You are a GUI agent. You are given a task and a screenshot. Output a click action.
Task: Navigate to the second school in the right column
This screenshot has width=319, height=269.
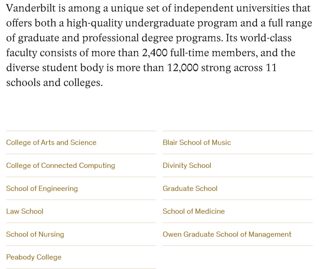187,166
